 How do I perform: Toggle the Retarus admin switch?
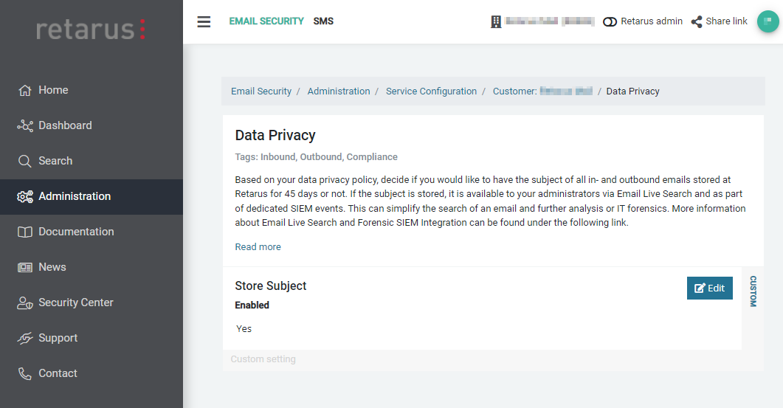pyautogui.click(x=610, y=21)
